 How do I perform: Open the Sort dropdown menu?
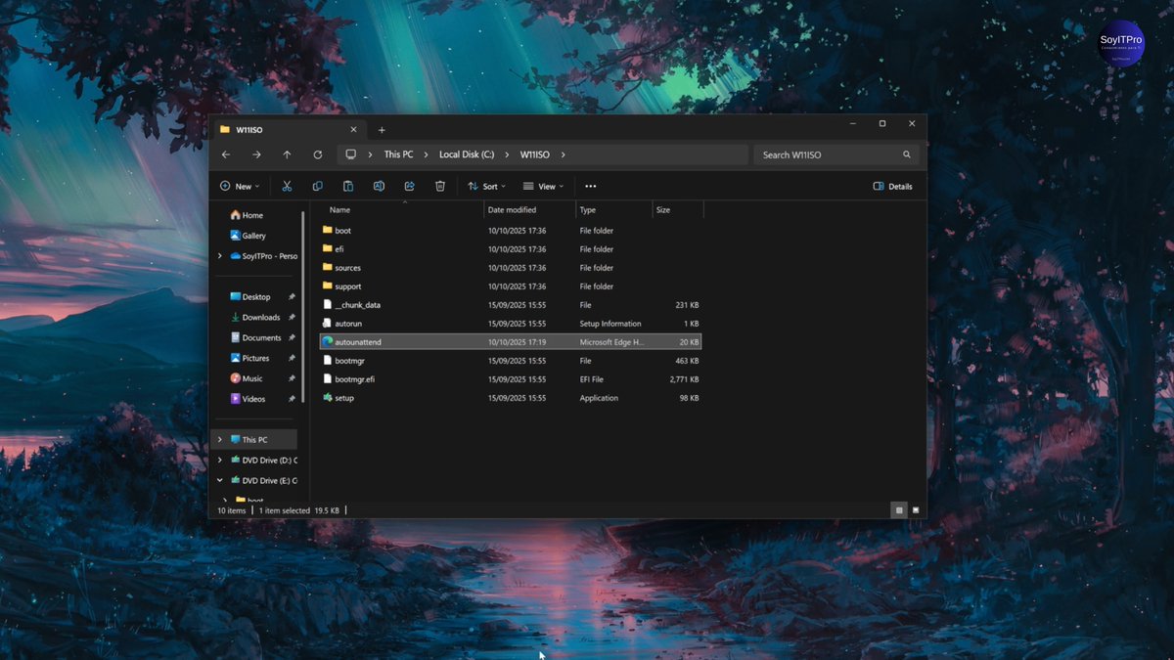pyautogui.click(x=486, y=186)
